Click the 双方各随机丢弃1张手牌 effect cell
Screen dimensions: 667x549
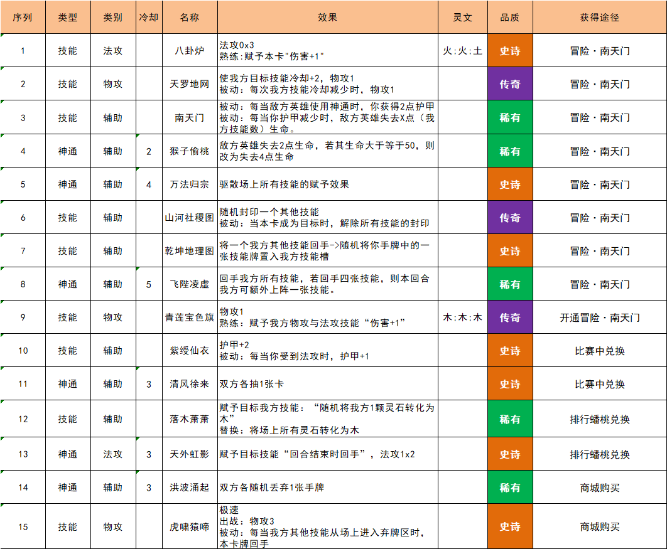[x=328, y=487]
